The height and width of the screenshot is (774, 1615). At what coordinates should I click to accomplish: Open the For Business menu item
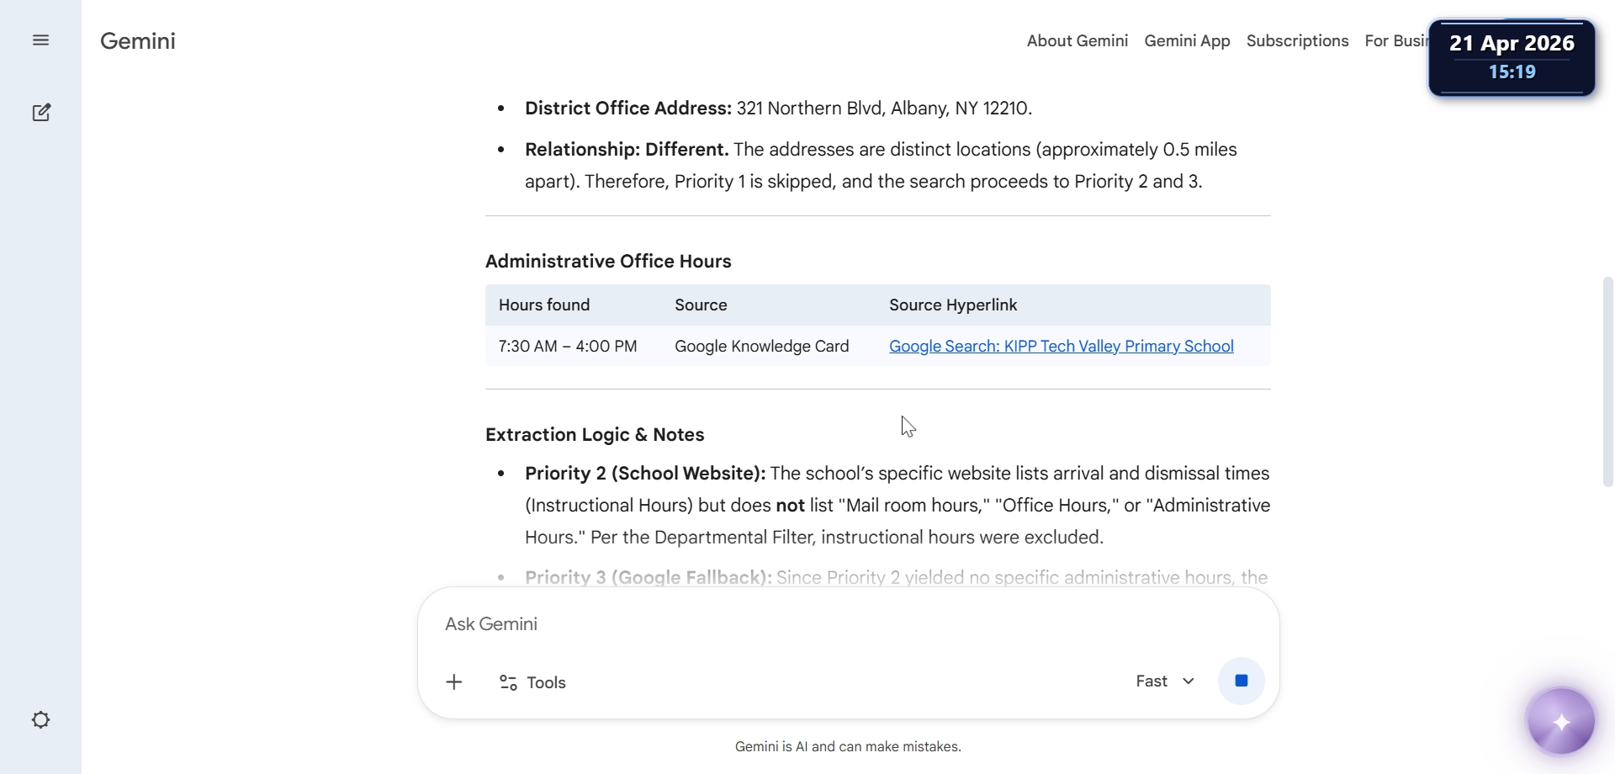coord(1396,40)
